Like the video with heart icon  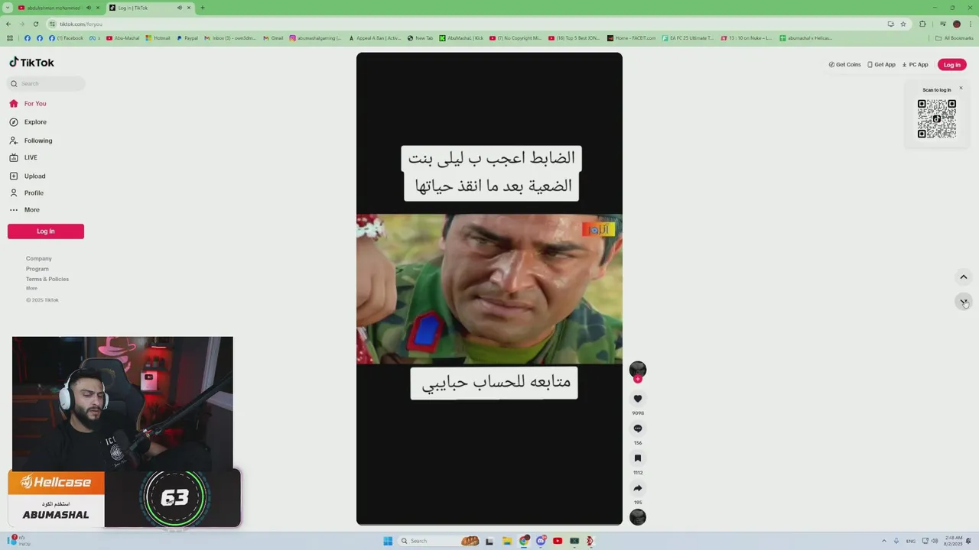(637, 399)
